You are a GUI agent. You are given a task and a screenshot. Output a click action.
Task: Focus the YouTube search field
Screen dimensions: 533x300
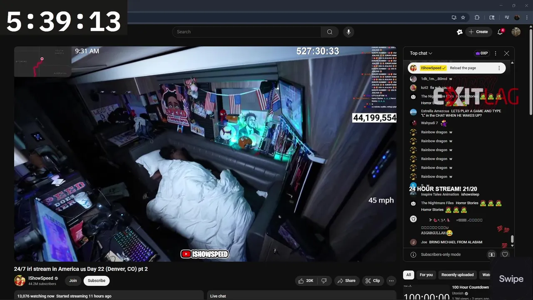[x=247, y=32]
